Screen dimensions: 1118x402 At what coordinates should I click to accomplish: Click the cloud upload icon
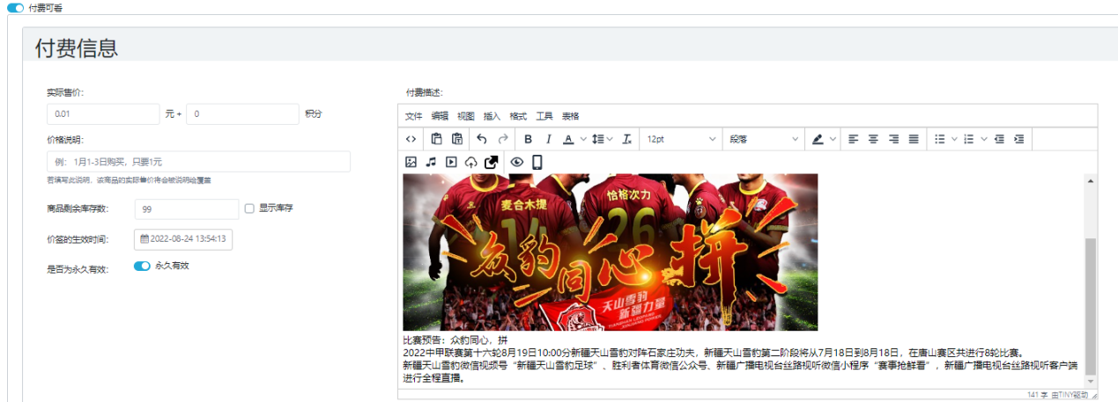471,162
